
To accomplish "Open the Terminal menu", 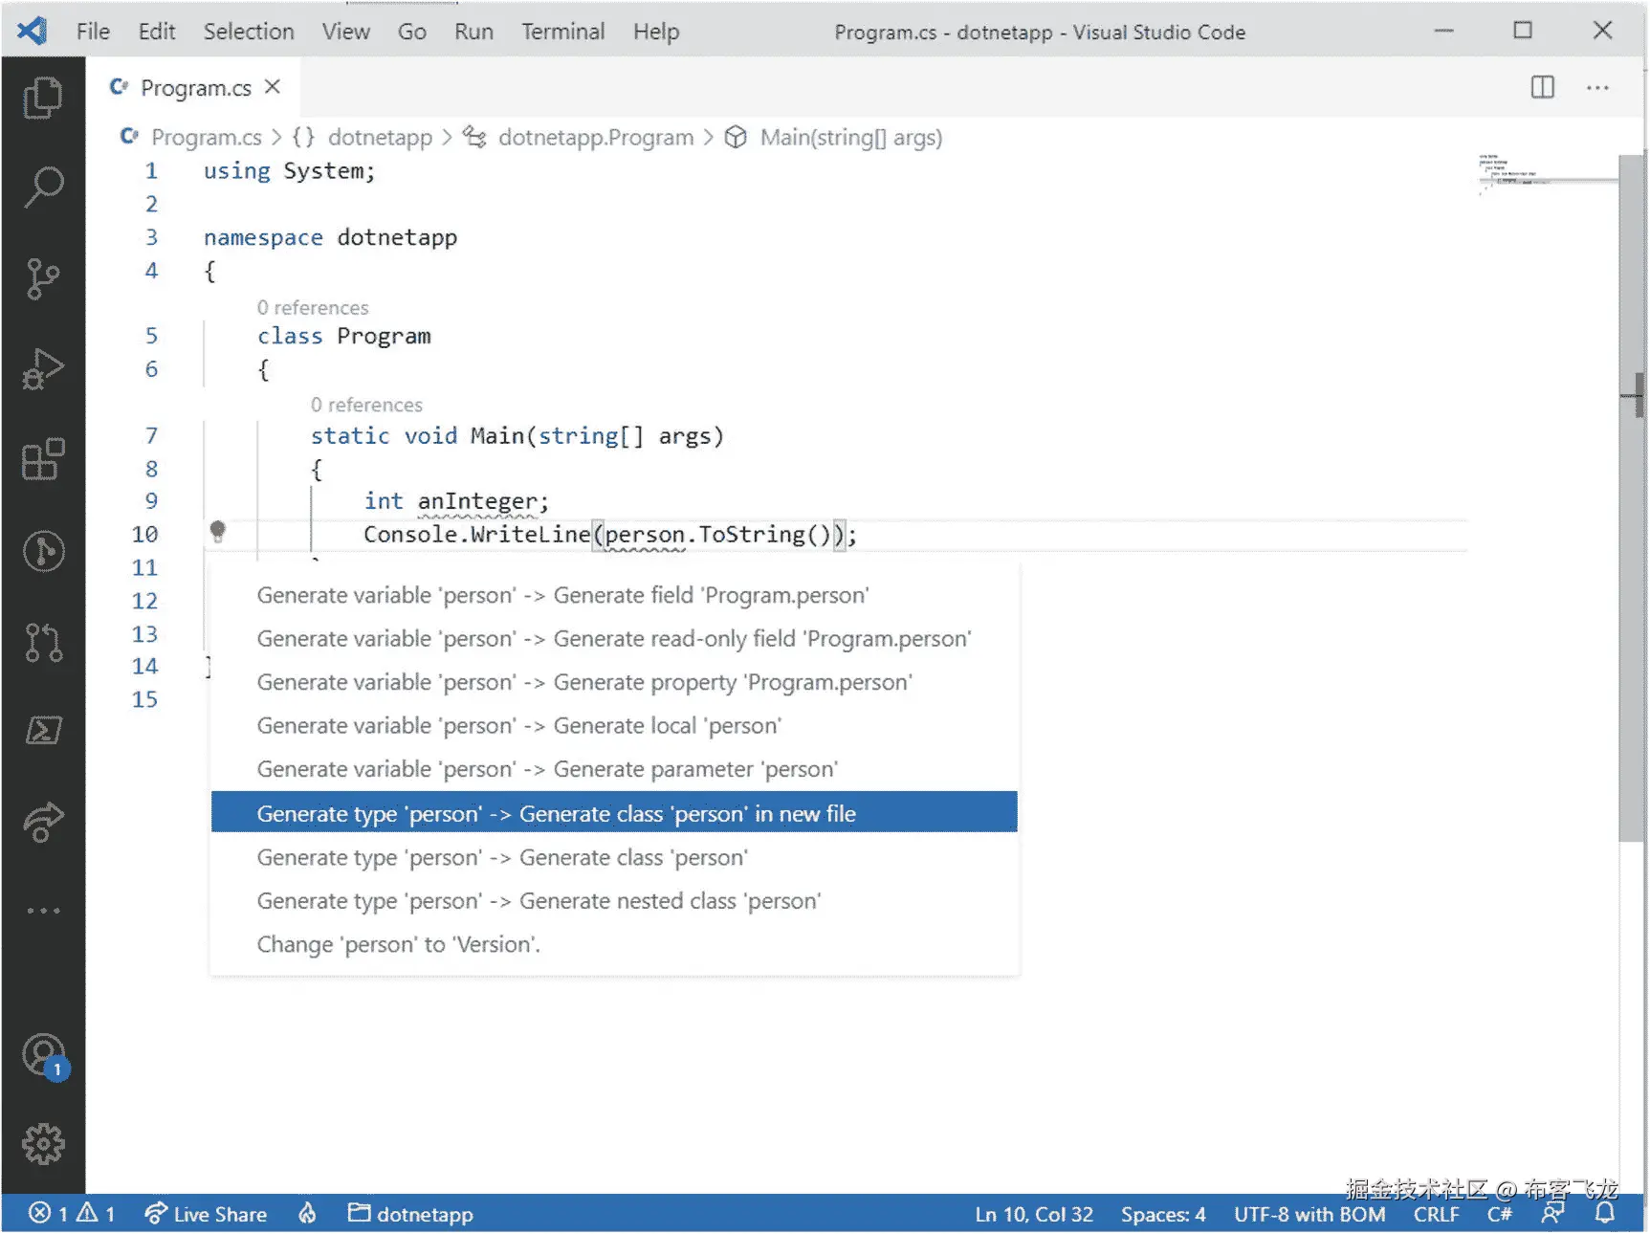I will point(562,32).
